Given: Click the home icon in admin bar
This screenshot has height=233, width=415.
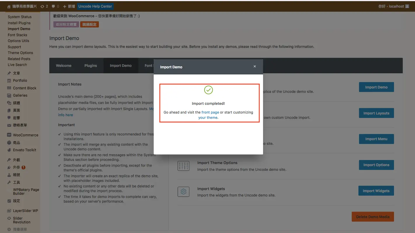Looking at the screenshot, I should click(9, 6).
